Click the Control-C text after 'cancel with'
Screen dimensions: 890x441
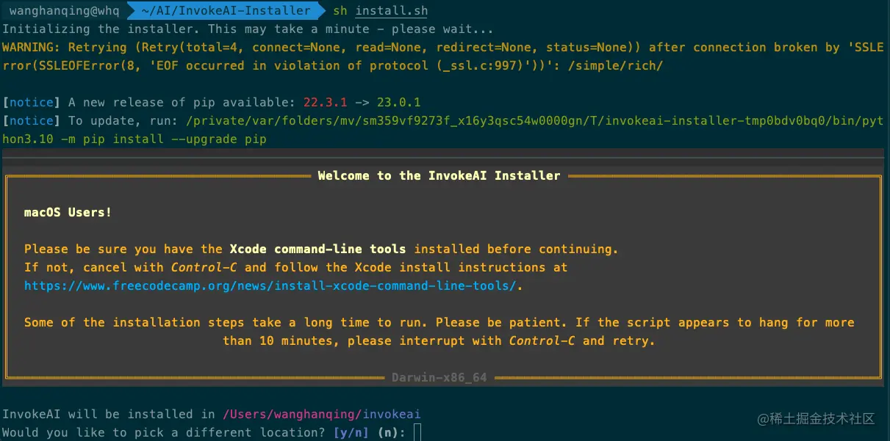pyautogui.click(x=204, y=268)
